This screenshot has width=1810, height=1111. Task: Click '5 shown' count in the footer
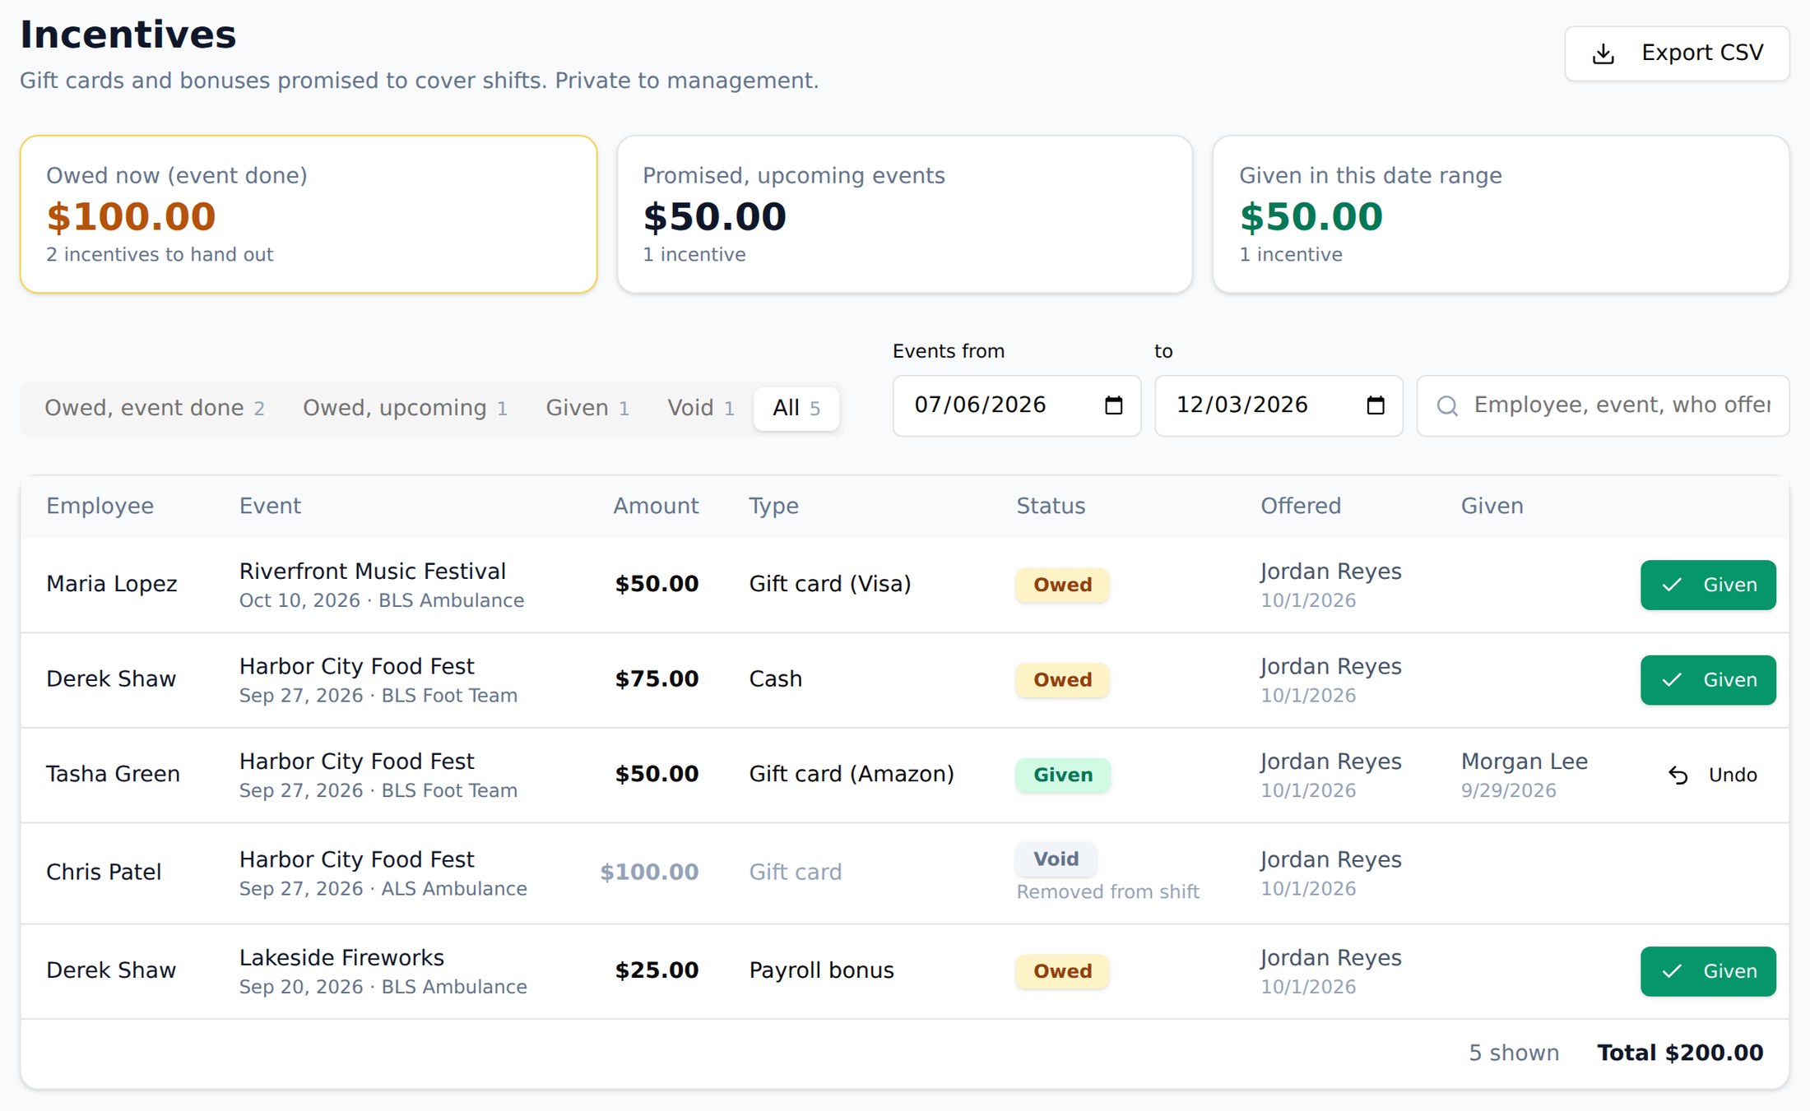coord(1514,1053)
